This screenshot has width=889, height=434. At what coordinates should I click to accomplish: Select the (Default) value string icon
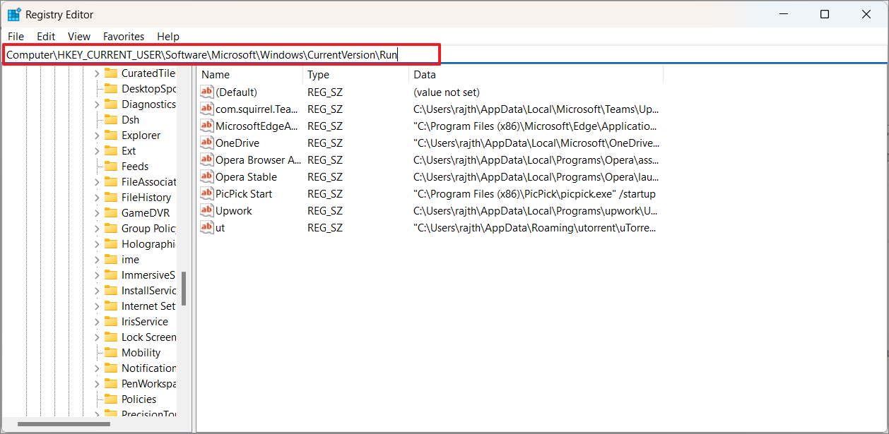tap(206, 92)
